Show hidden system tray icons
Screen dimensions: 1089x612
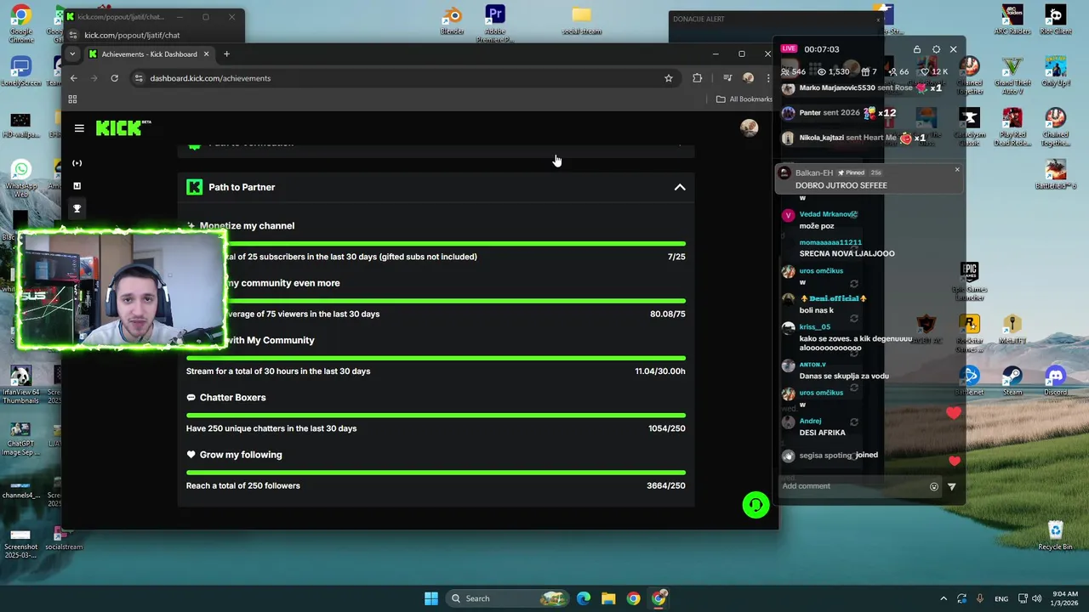943,598
